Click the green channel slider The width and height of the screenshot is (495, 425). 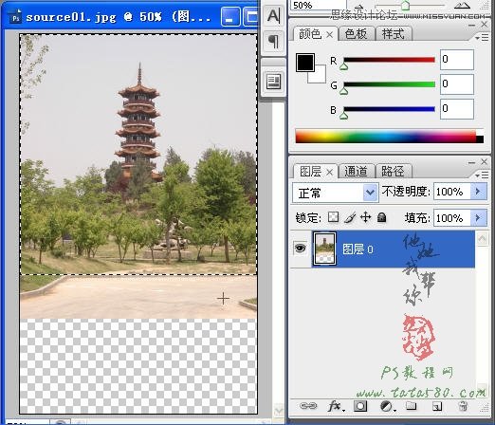(x=389, y=84)
